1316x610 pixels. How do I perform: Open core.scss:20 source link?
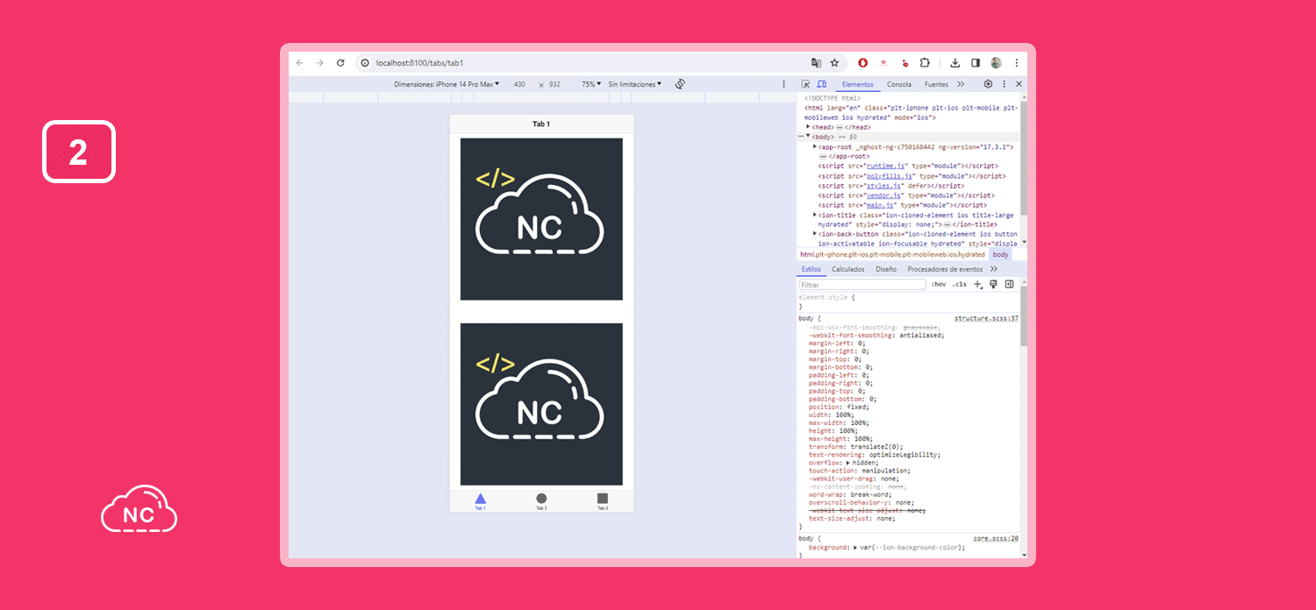click(996, 538)
